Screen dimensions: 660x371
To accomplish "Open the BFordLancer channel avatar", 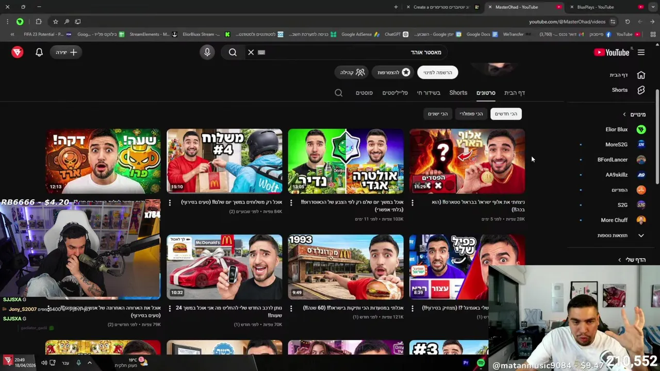I will [641, 160].
